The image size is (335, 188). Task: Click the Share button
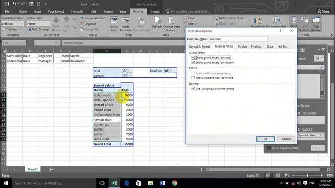point(323,11)
